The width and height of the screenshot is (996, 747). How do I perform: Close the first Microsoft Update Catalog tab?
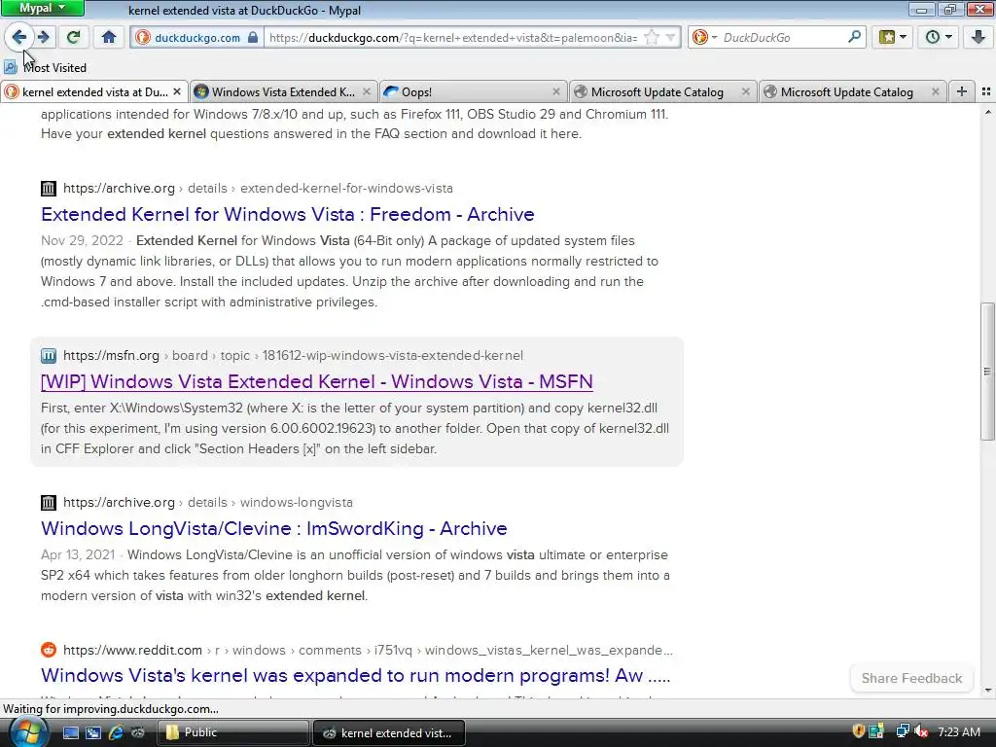pyautogui.click(x=746, y=92)
